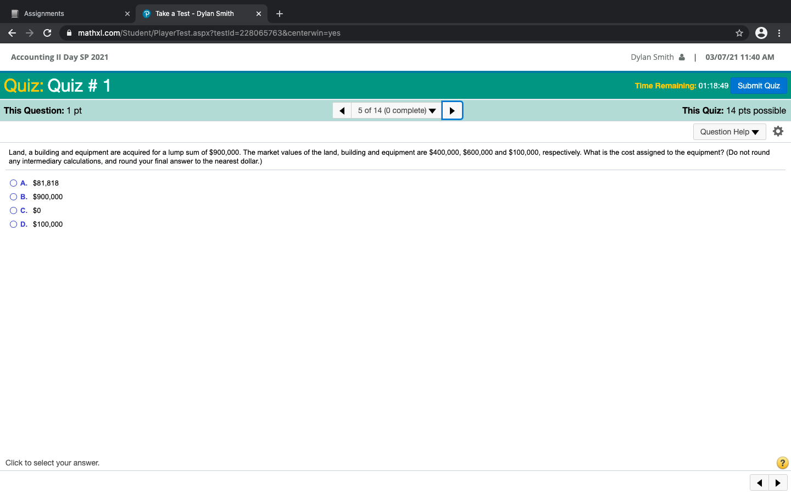The height and width of the screenshot is (494, 791).
Task: Open the settings gear next to Question Help
Action: tap(778, 131)
